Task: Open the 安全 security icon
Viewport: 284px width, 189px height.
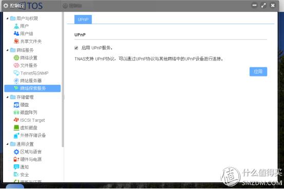Action: pyautogui.click(x=16, y=175)
